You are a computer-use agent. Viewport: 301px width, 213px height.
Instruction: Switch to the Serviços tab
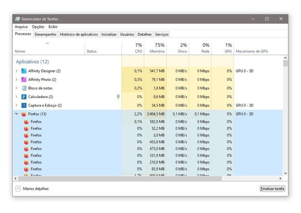click(x=162, y=34)
